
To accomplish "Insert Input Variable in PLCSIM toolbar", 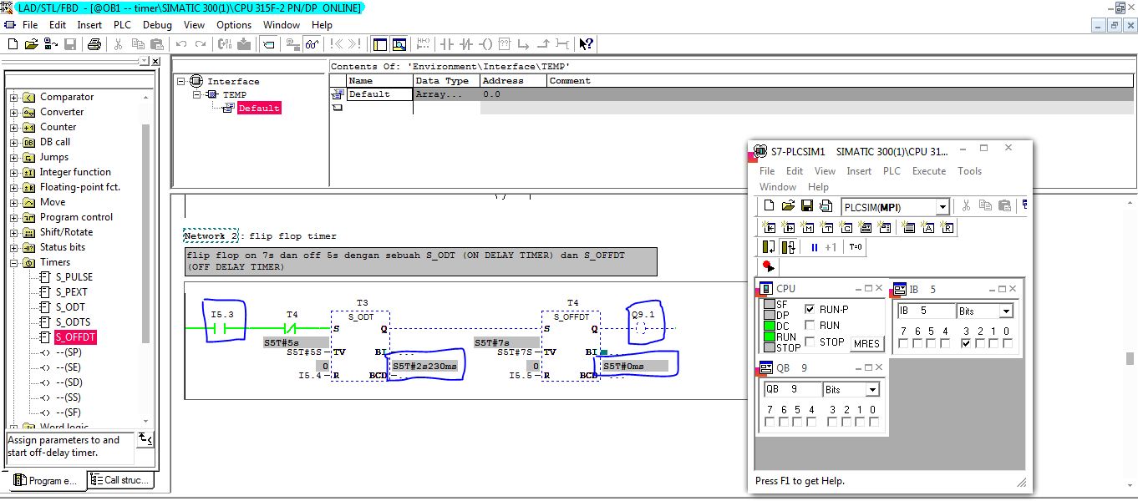I will (769, 228).
